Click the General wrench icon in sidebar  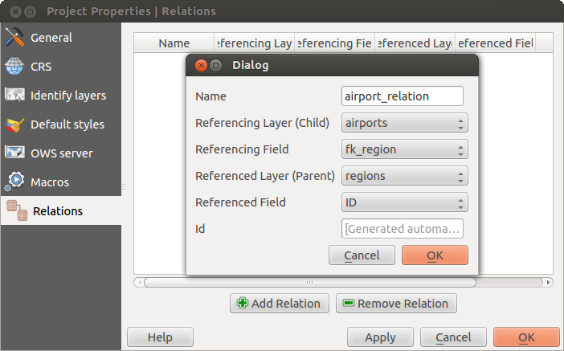[x=14, y=38]
